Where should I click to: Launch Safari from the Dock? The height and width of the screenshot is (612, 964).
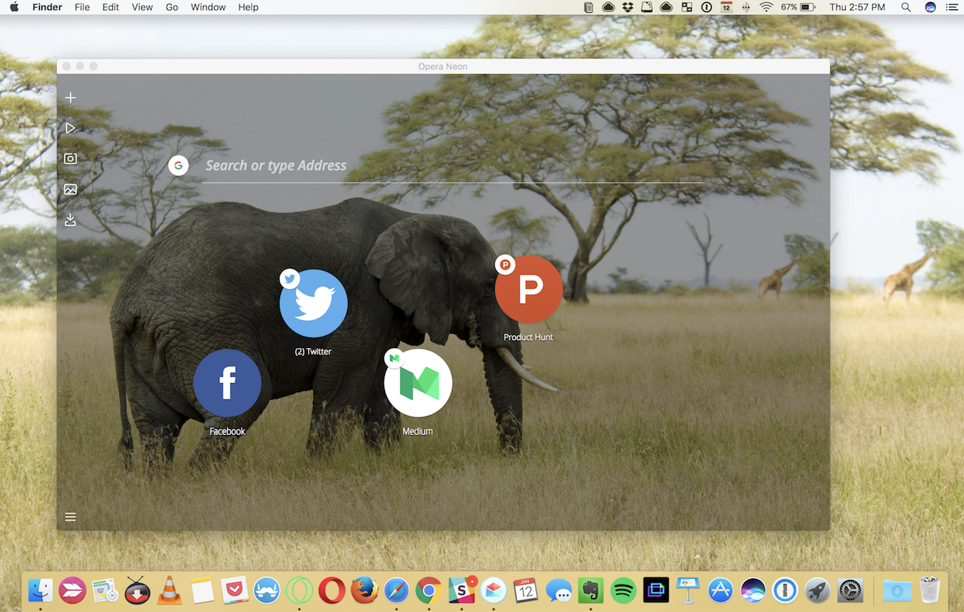click(x=396, y=591)
